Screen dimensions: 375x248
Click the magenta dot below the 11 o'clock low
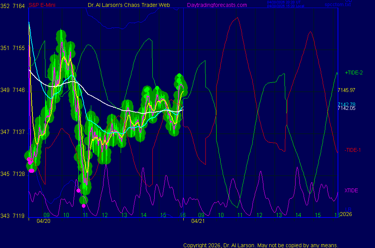click(84, 206)
